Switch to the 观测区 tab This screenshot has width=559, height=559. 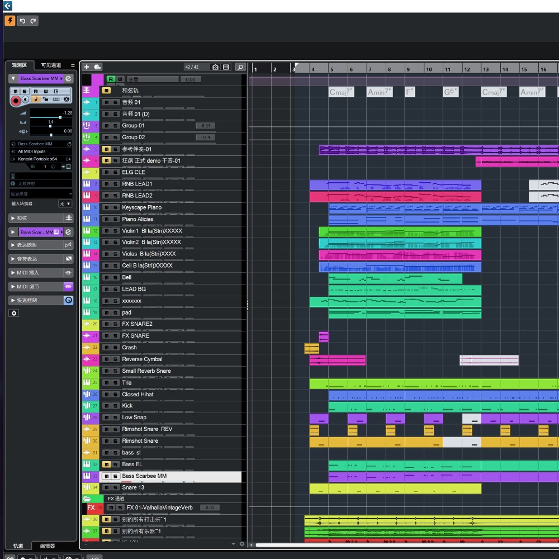(19, 65)
